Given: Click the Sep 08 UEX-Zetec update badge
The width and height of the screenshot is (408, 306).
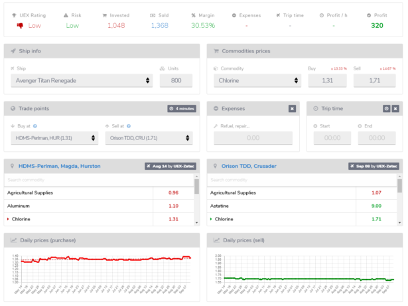Looking at the screenshot, I should click(374, 166).
